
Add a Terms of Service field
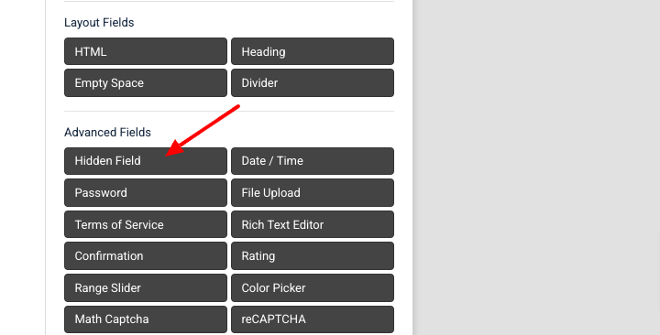[x=146, y=224]
